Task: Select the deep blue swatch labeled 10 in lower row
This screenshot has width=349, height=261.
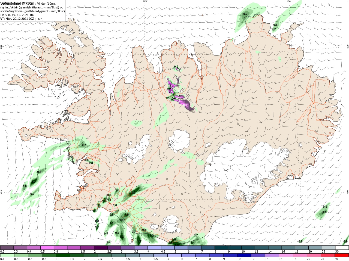Action: click(x=244, y=255)
